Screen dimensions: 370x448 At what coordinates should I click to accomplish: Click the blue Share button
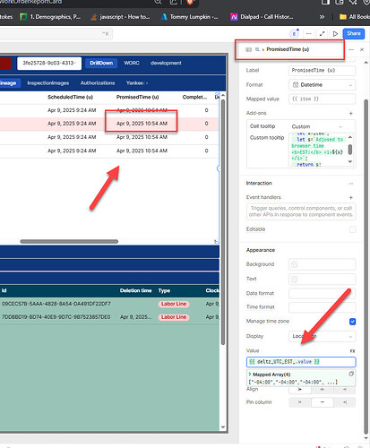[x=354, y=33]
